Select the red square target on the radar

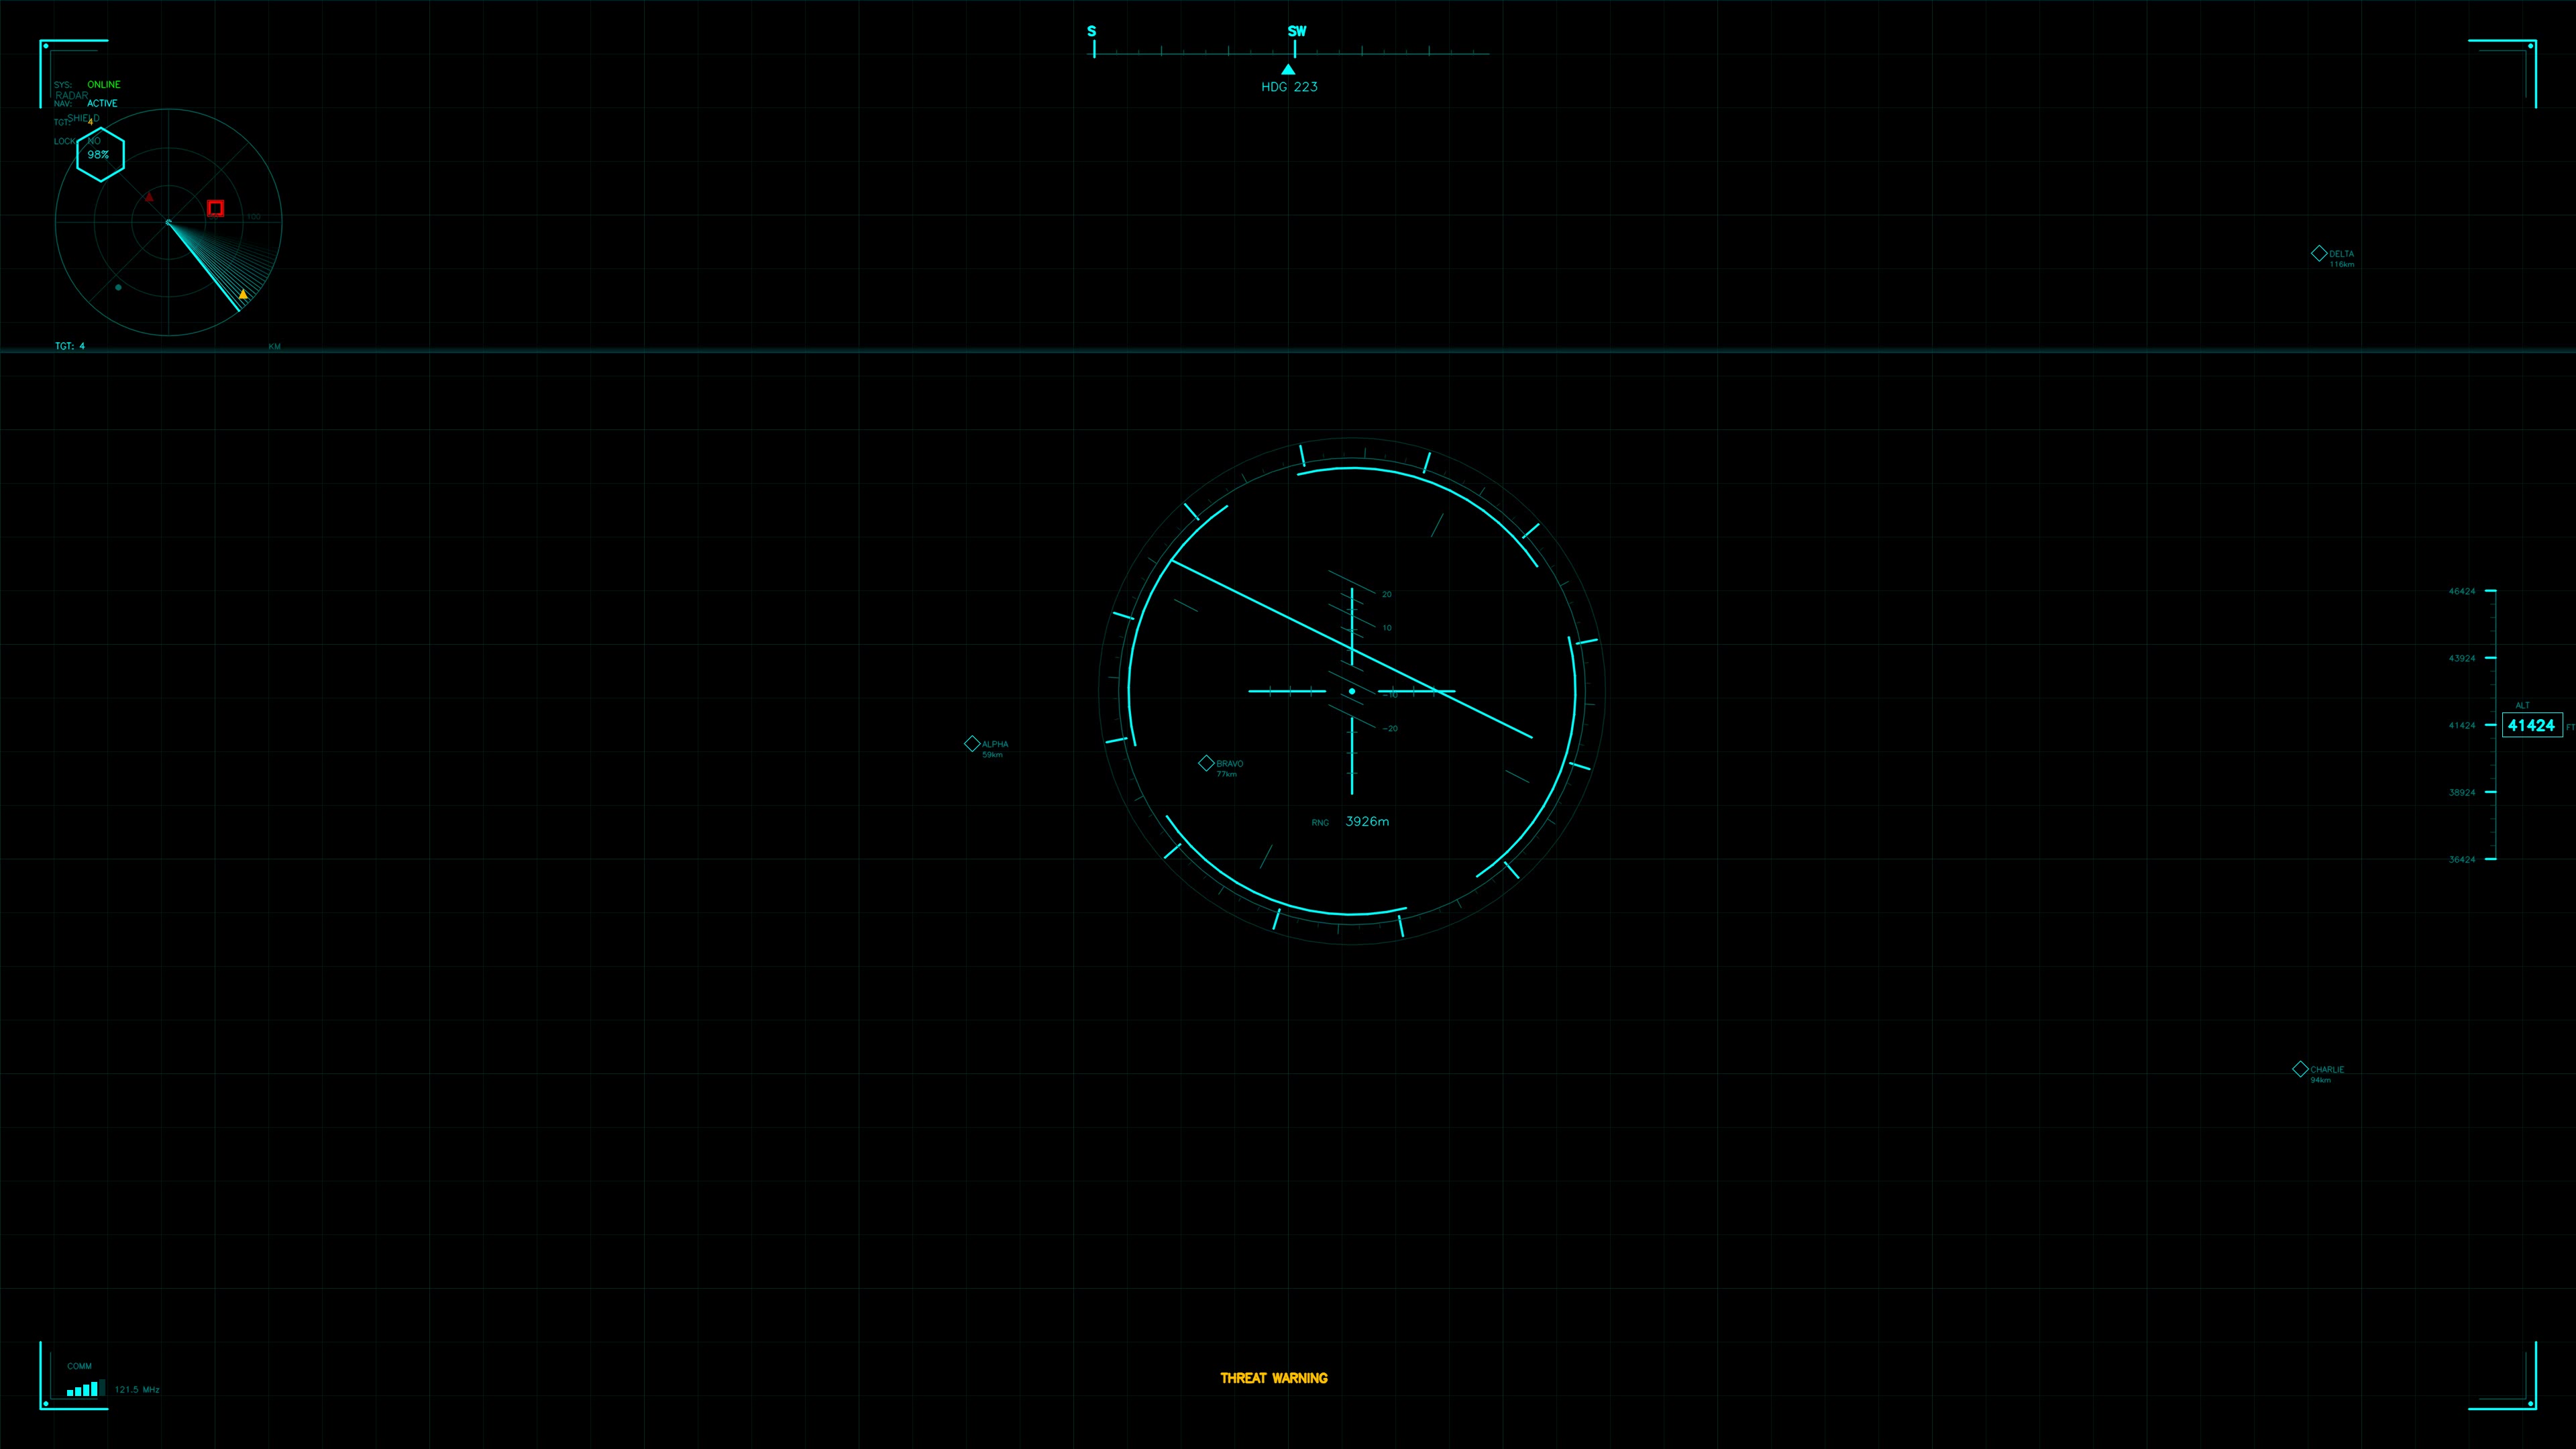click(x=215, y=208)
